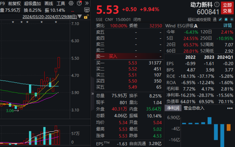The width and height of the screenshot is (235, 147).
Task: Open the date range dropdown triangle
Action: pyautogui.click(x=80, y=16)
